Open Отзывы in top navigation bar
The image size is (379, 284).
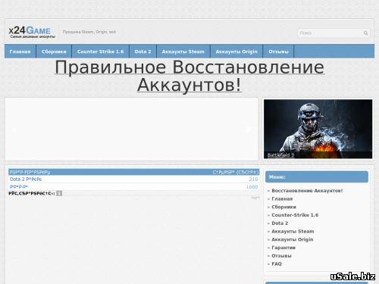click(x=278, y=51)
